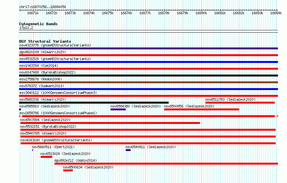Click the red nsv6511783 variant bar
This screenshot has height=183, width=287.
240,103
